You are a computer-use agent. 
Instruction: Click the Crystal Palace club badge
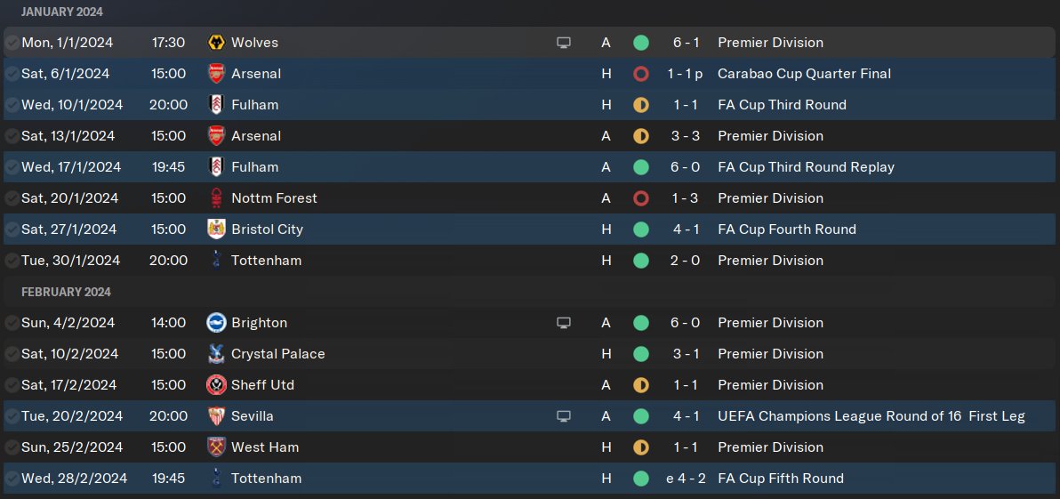pos(215,354)
